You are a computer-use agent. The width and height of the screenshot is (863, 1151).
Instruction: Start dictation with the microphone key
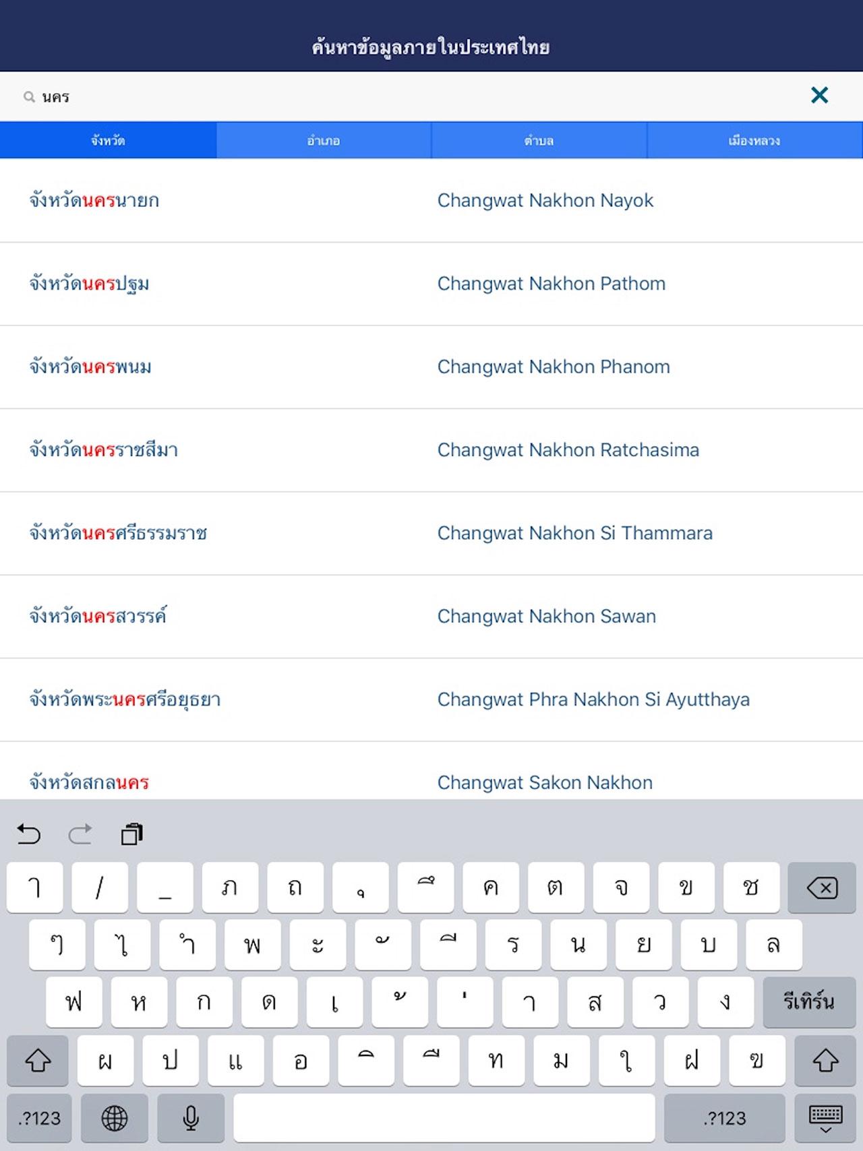[x=191, y=1118]
